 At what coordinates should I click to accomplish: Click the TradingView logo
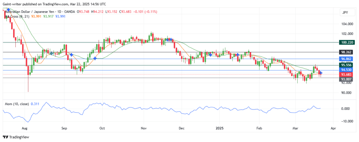point(16,137)
